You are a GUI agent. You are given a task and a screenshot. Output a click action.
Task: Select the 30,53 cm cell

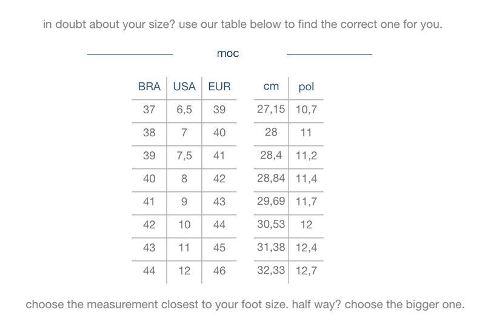pyautogui.click(x=271, y=224)
